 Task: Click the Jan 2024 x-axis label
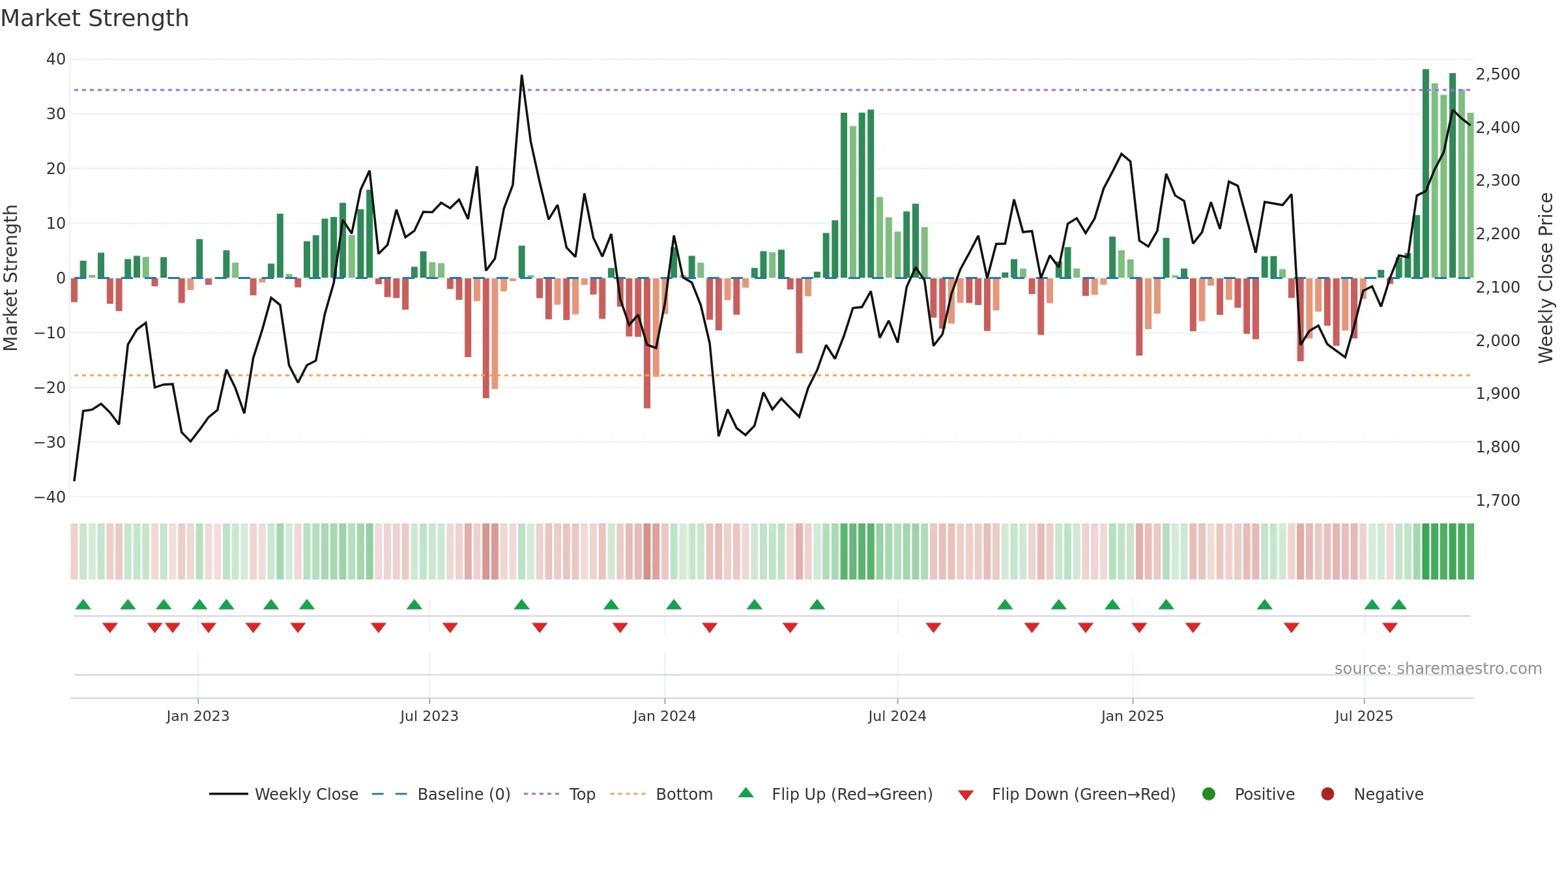665,716
